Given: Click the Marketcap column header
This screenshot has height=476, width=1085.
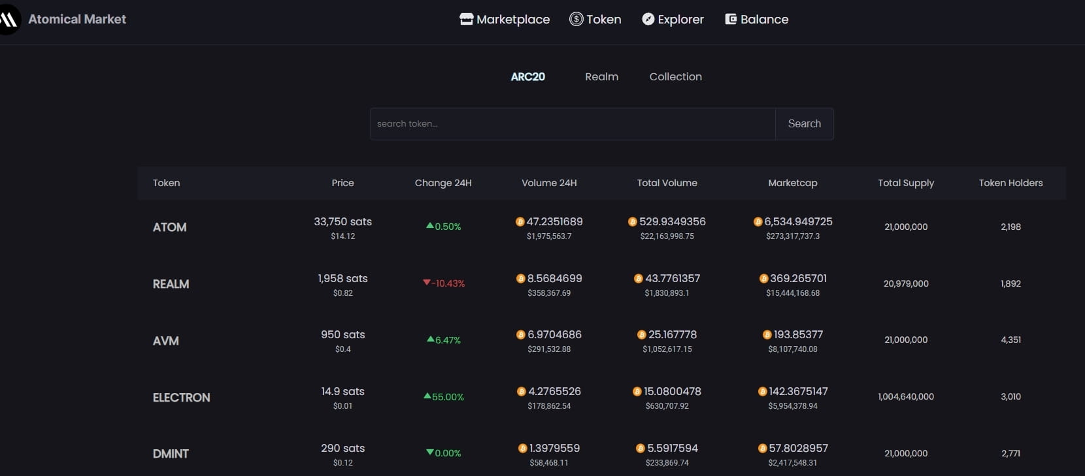Looking at the screenshot, I should point(792,183).
